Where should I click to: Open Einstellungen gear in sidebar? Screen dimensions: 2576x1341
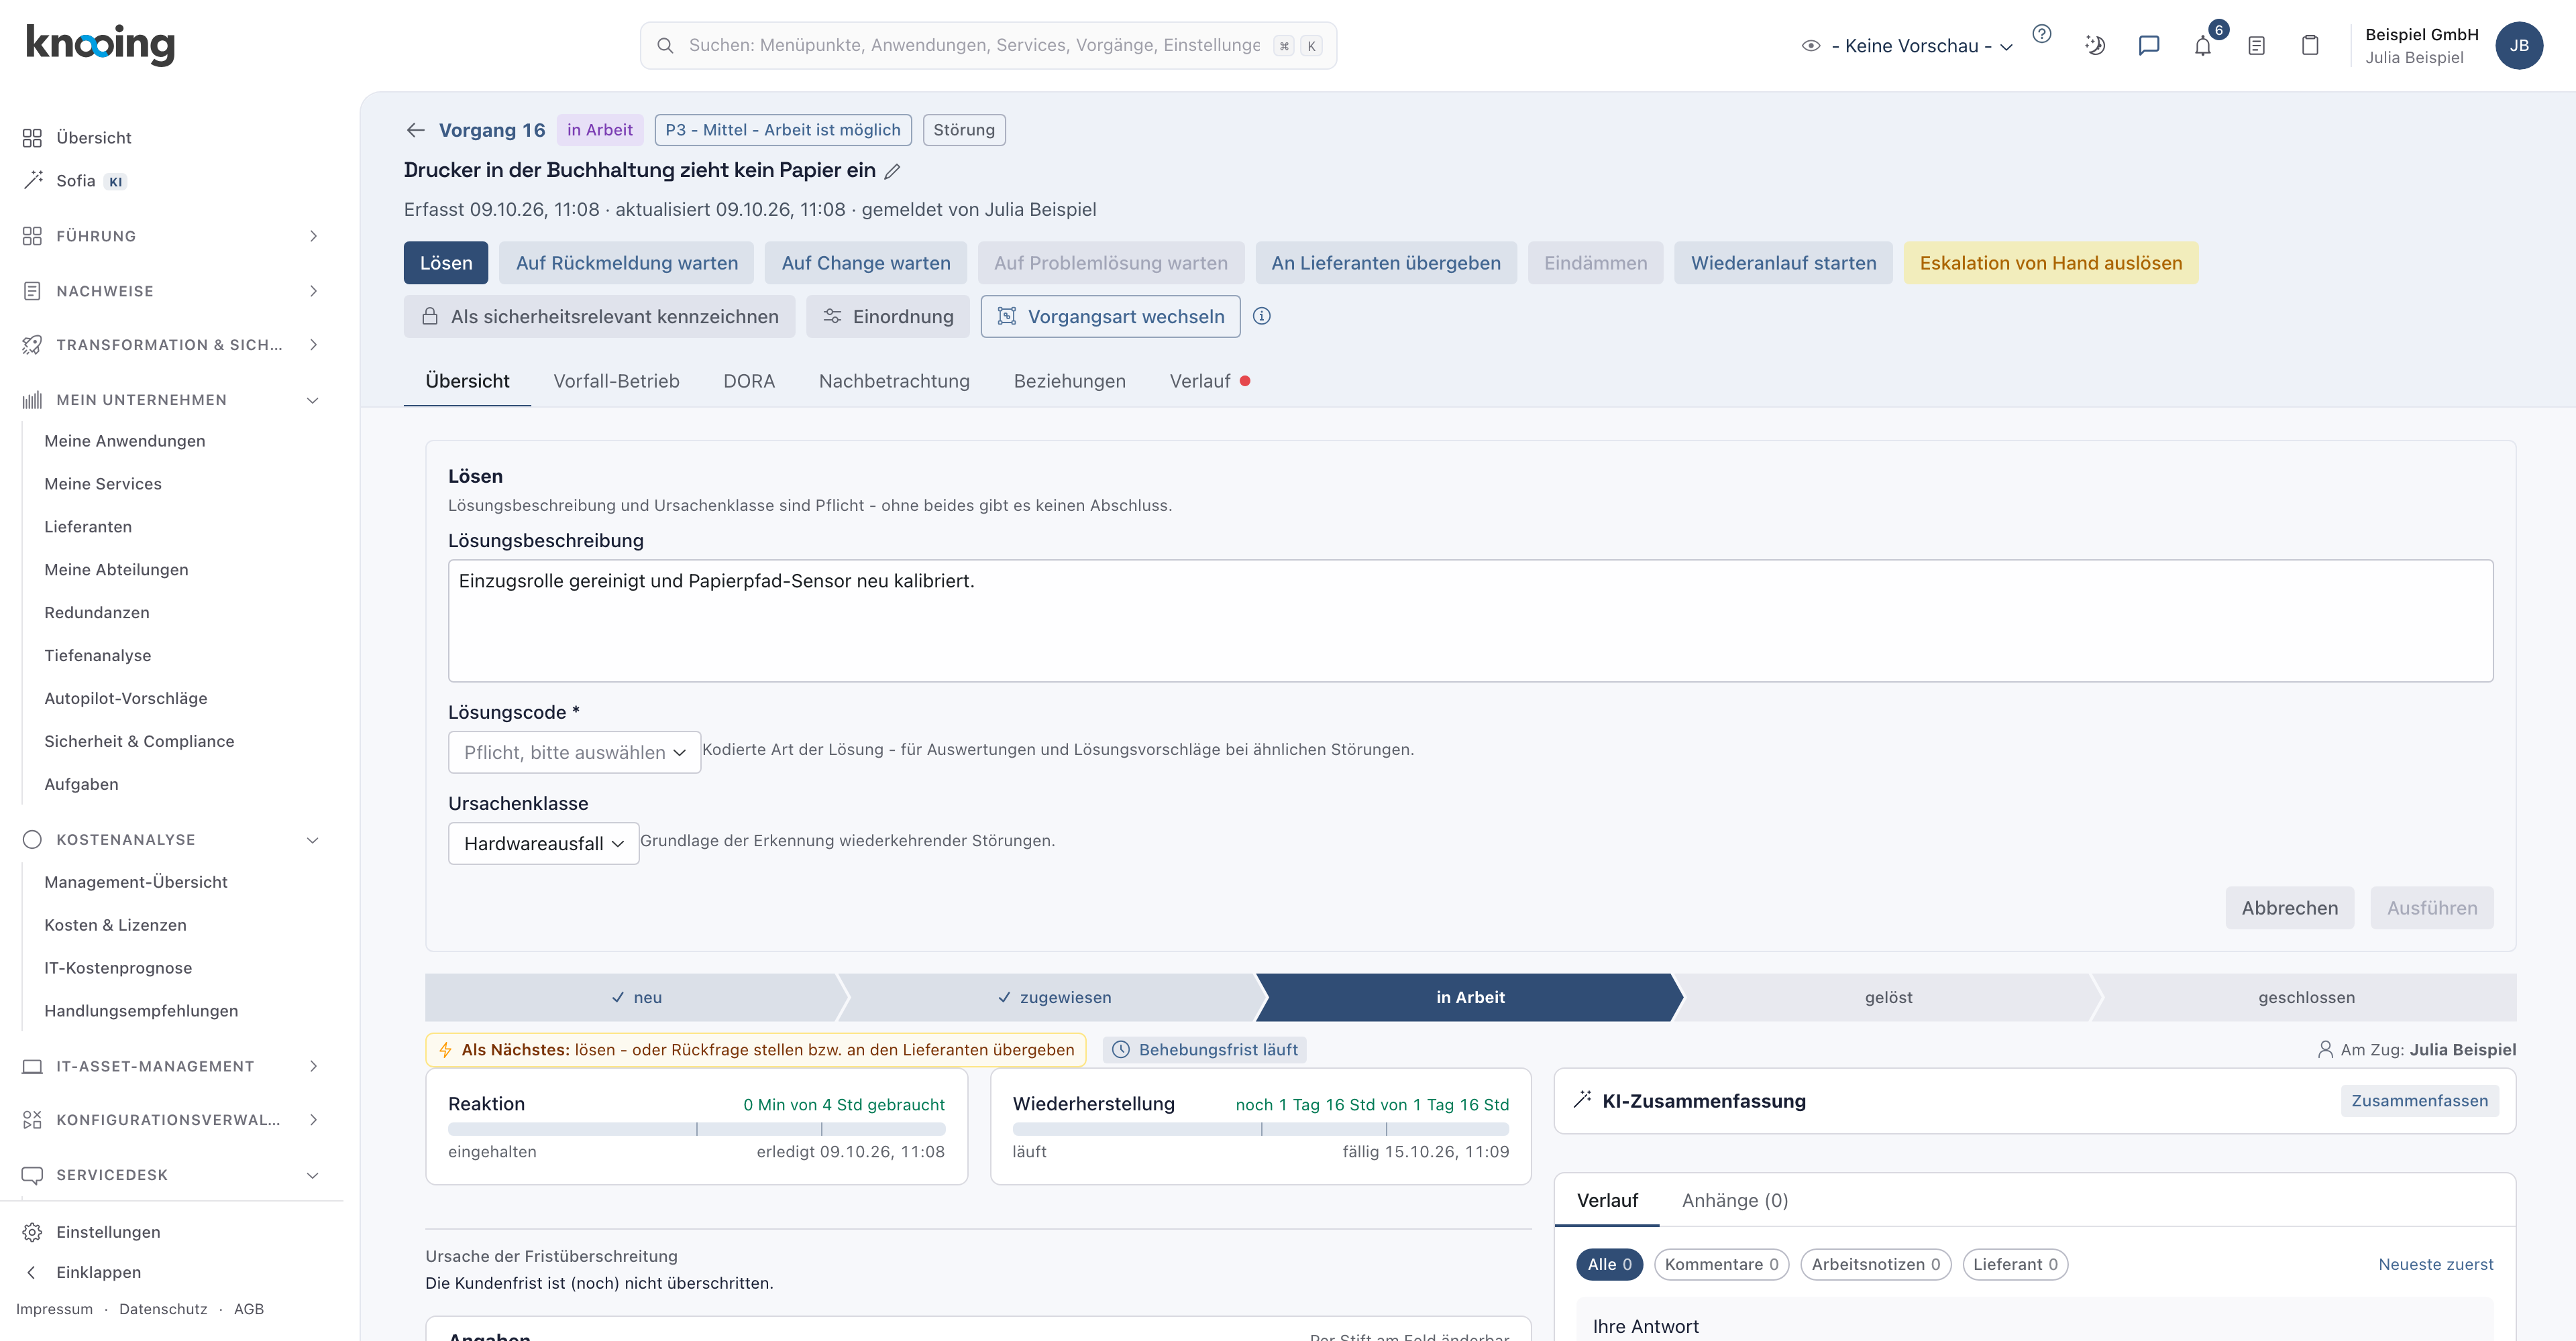click(108, 1232)
